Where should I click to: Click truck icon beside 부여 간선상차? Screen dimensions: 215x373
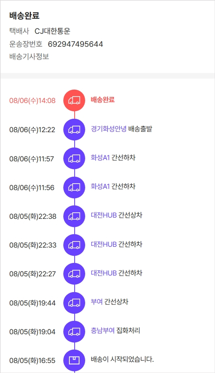[74, 303]
